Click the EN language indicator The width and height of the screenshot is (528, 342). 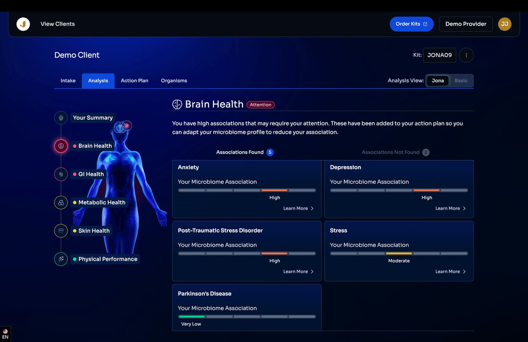pyautogui.click(x=5, y=334)
